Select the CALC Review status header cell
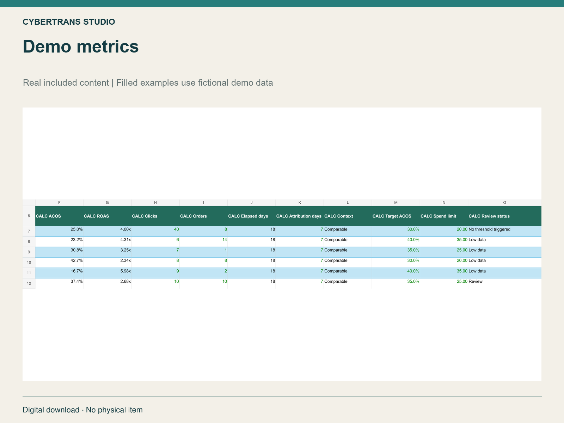The image size is (564, 423). pos(505,216)
